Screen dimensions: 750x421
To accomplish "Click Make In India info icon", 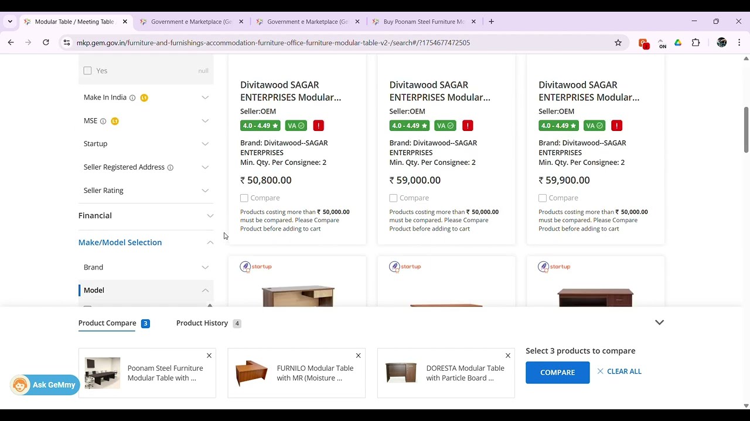I will [132, 98].
